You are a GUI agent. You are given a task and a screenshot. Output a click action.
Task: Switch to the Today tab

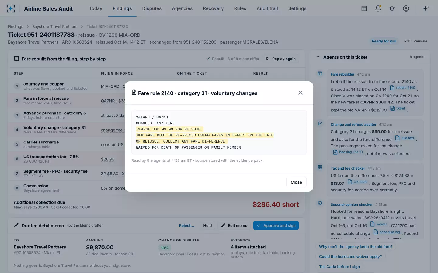tap(96, 8)
